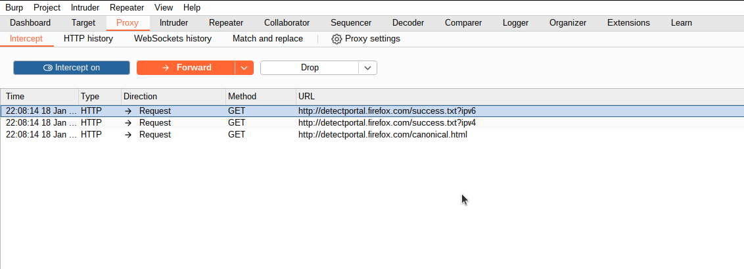Open the Repeater main tab
The image size is (744, 269).
226,23
